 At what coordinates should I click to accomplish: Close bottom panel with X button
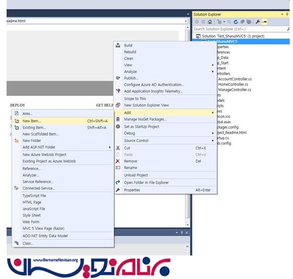pos(187,233)
